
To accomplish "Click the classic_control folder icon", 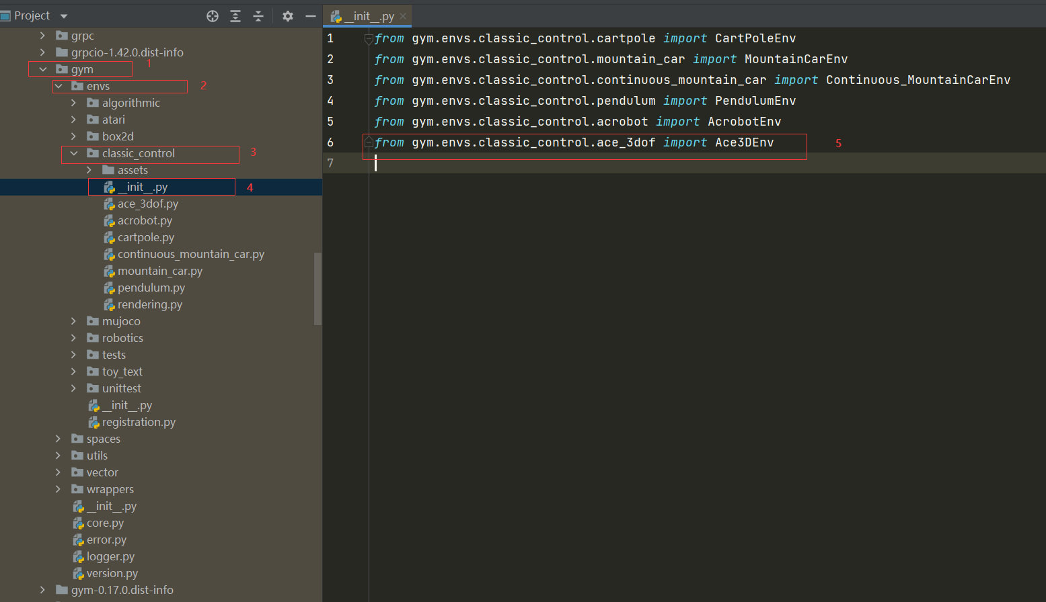I will [x=93, y=153].
